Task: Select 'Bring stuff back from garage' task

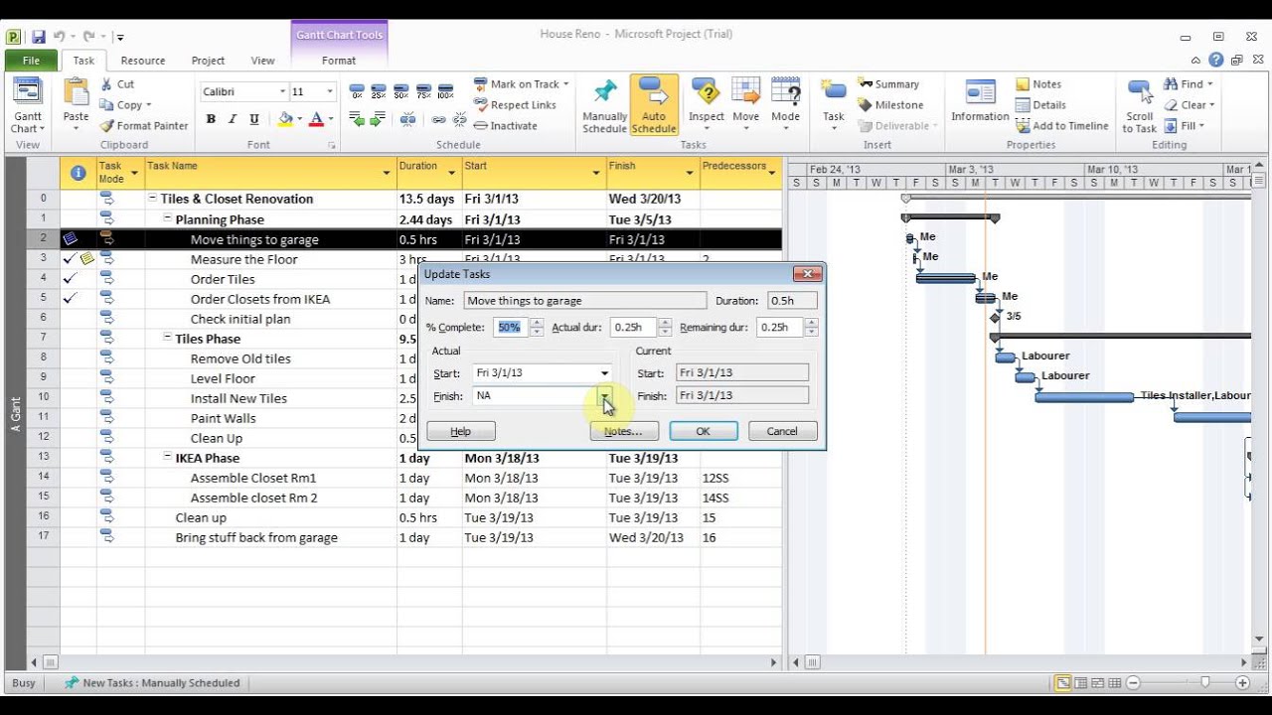Action: (256, 537)
